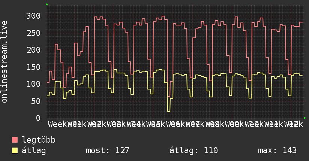This screenshot has height=161, width=309.
Task: Click the yellow line's lowest dip near zero
Action: (x=168, y=112)
